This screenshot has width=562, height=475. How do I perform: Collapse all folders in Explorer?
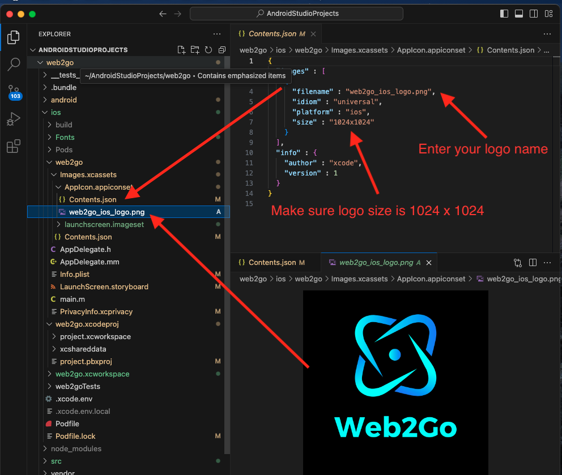pyautogui.click(x=222, y=50)
